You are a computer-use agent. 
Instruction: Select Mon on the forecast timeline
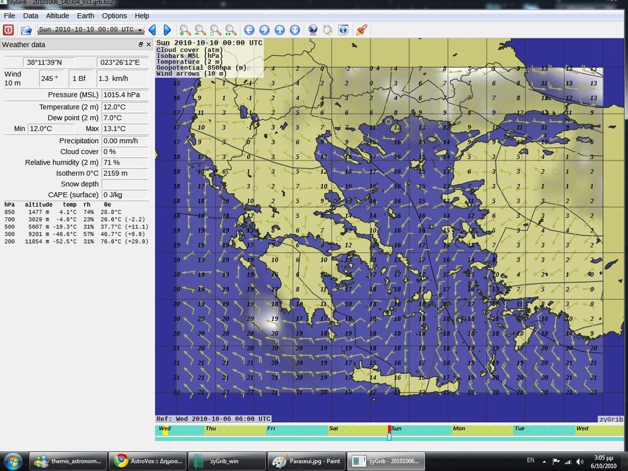[x=459, y=429]
